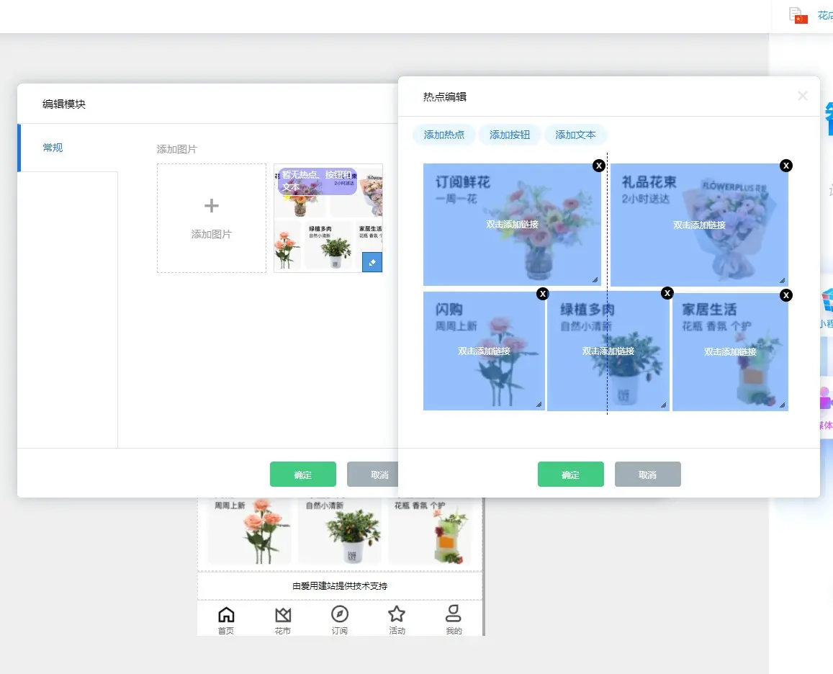Remove the 家居生活 hotspot via its X icon

point(786,295)
